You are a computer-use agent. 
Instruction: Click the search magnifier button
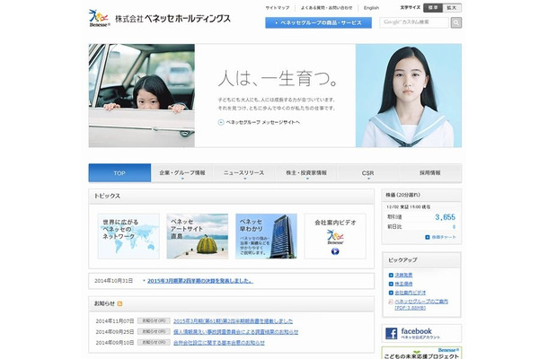(x=455, y=22)
